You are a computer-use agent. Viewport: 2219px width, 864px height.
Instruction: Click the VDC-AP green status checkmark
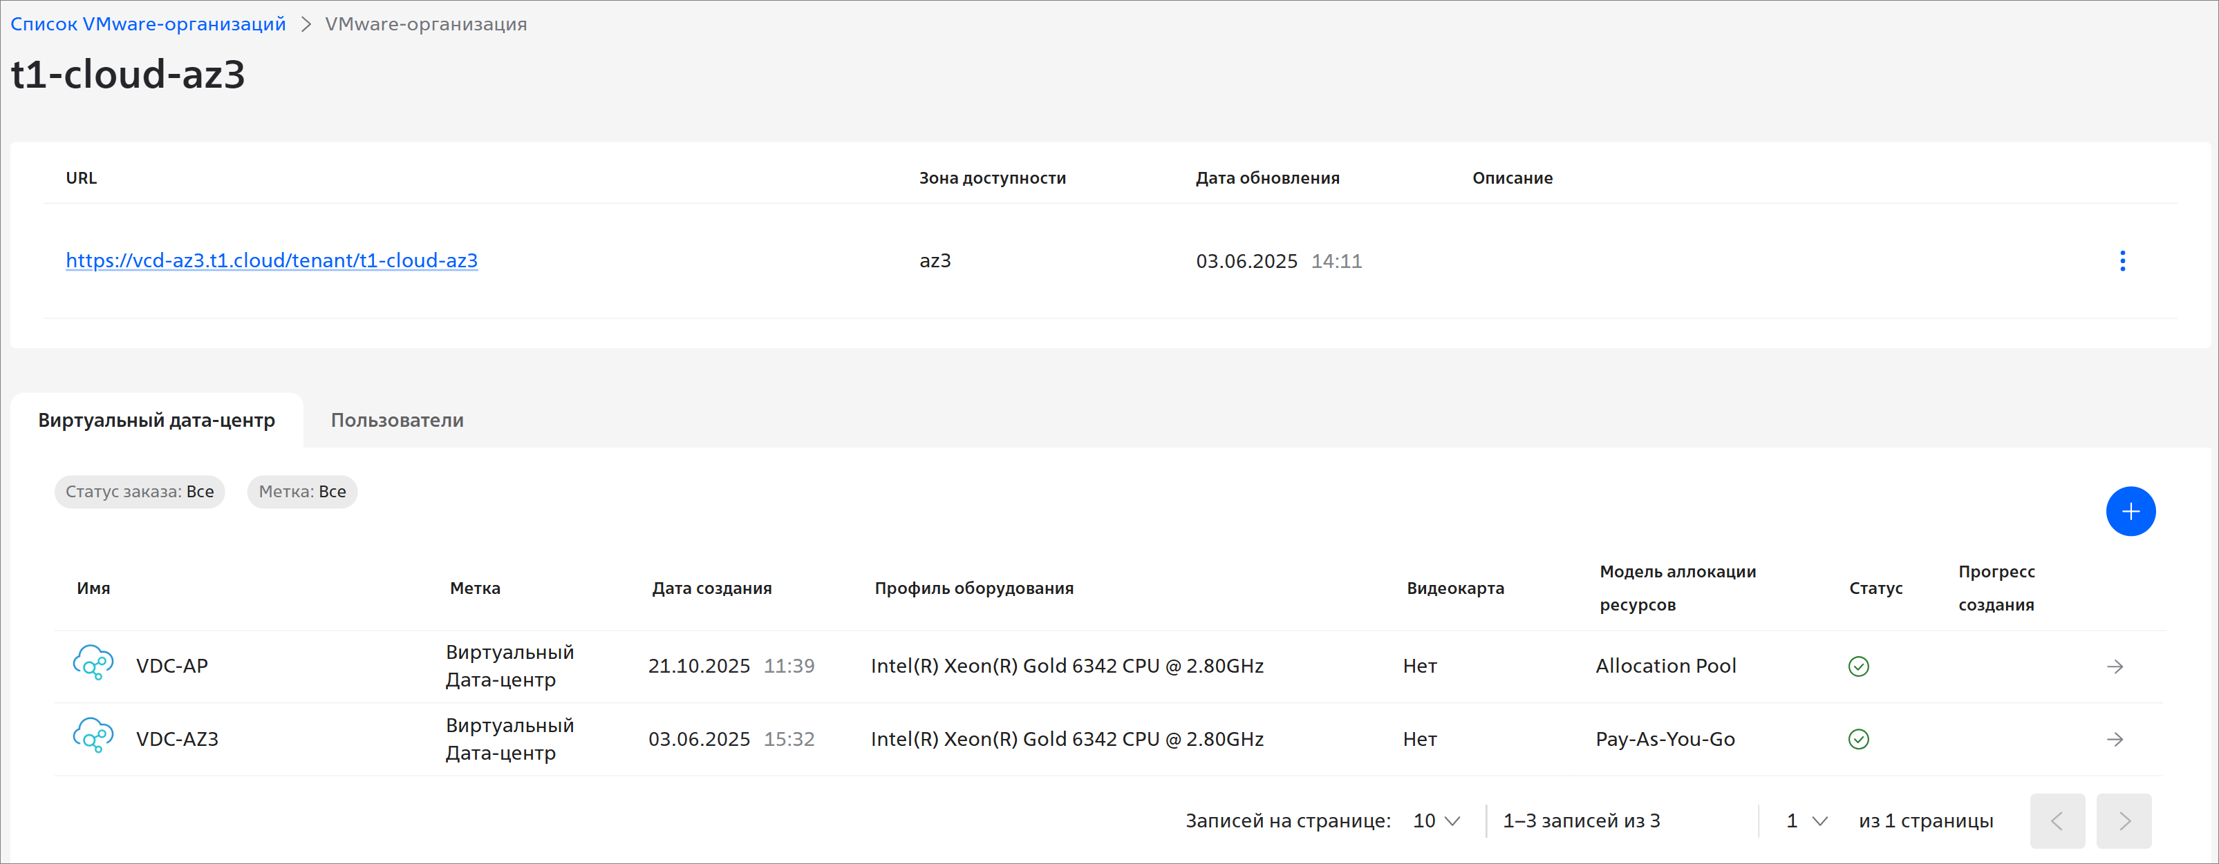[1858, 666]
